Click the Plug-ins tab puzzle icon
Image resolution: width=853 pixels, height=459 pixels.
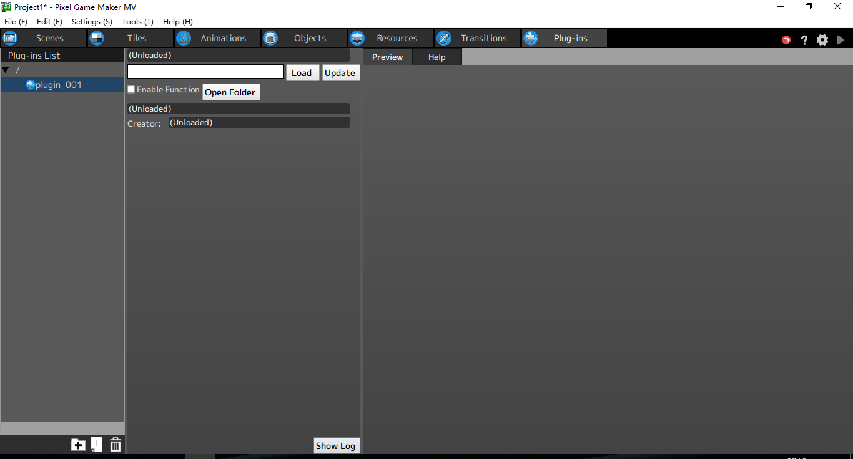click(x=531, y=38)
